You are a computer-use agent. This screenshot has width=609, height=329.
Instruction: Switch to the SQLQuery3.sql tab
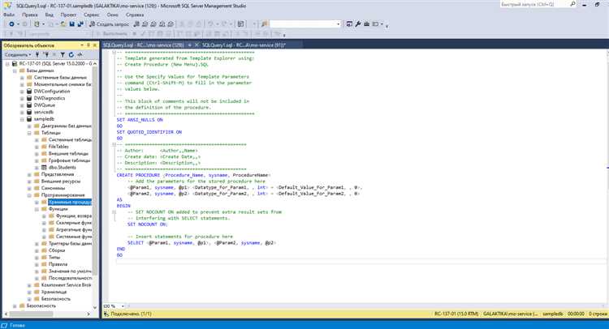click(143, 45)
